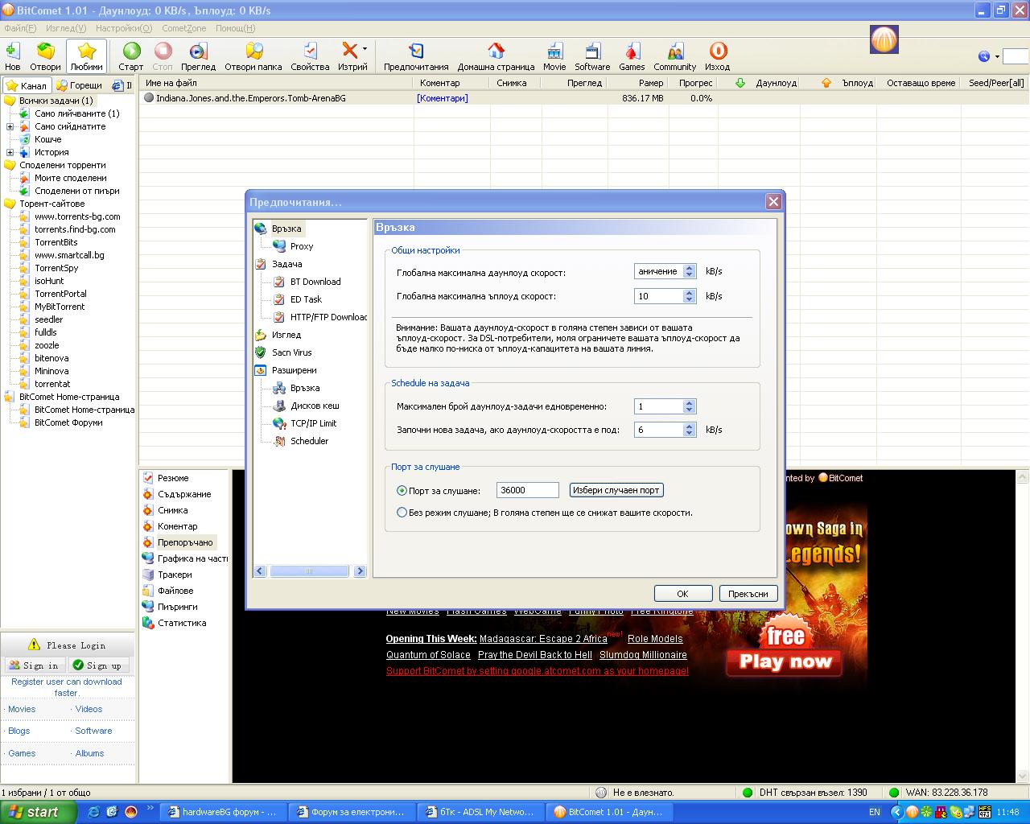Image resolution: width=1030 pixels, height=824 pixels.
Task: Adjust max simultaneous download tasks stepper
Action: pyautogui.click(x=689, y=406)
